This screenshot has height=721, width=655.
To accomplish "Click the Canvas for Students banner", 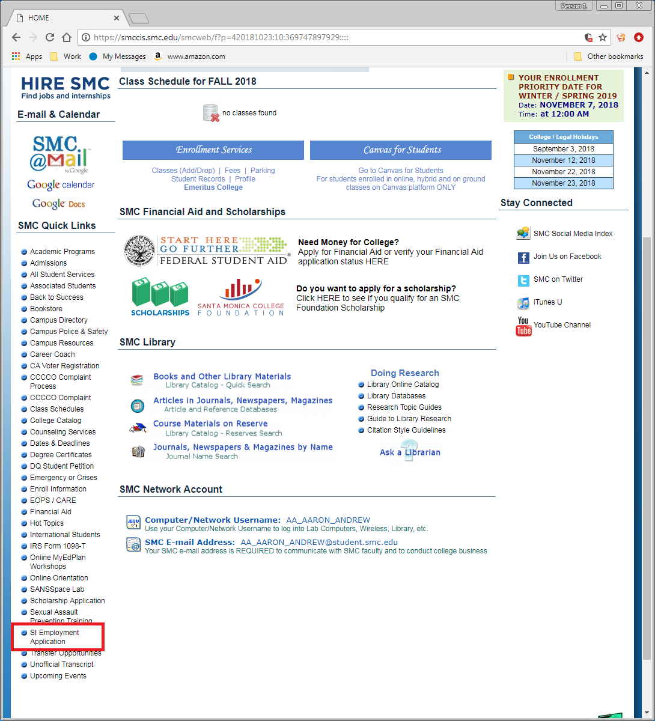I will tap(401, 150).
